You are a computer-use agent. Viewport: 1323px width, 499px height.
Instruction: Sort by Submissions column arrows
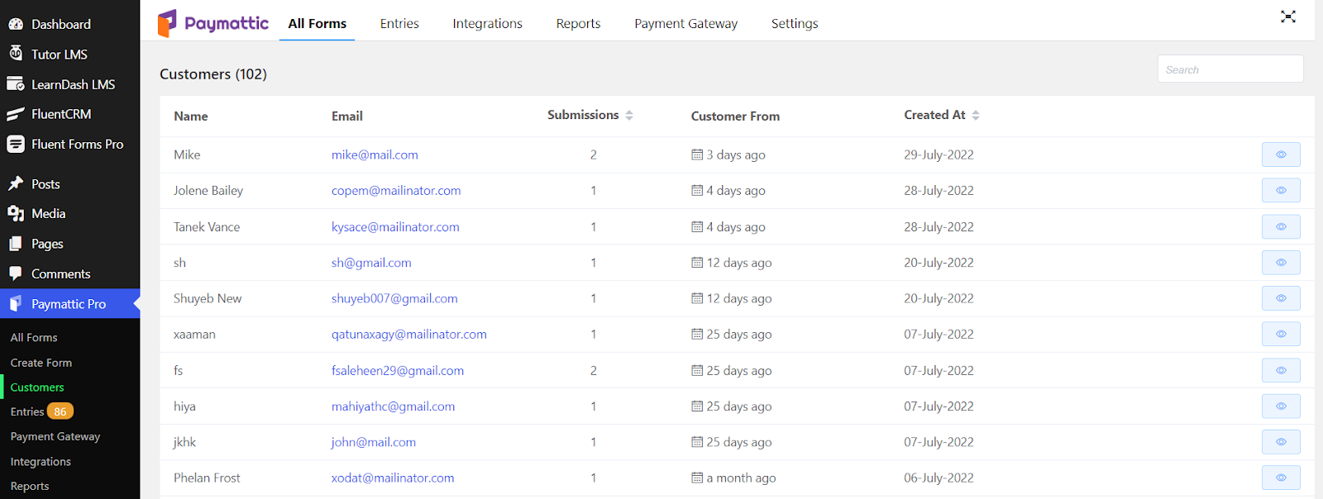coord(629,116)
